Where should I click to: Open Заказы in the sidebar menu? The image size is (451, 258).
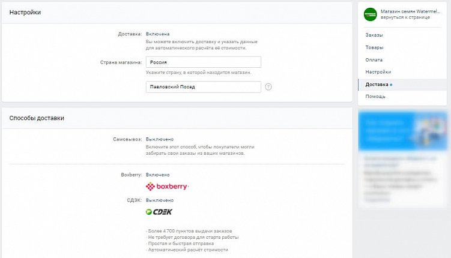pos(374,35)
